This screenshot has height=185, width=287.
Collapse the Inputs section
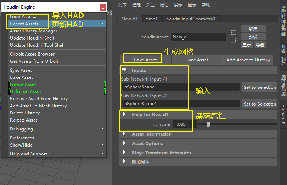[x=124, y=70]
